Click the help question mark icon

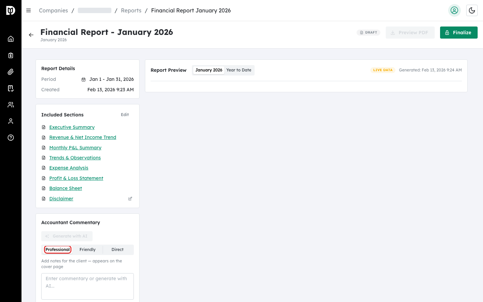click(x=11, y=138)
